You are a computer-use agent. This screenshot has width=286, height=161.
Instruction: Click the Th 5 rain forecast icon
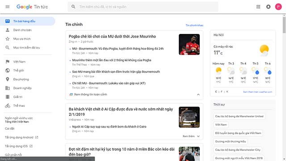[x=255, y=71]
